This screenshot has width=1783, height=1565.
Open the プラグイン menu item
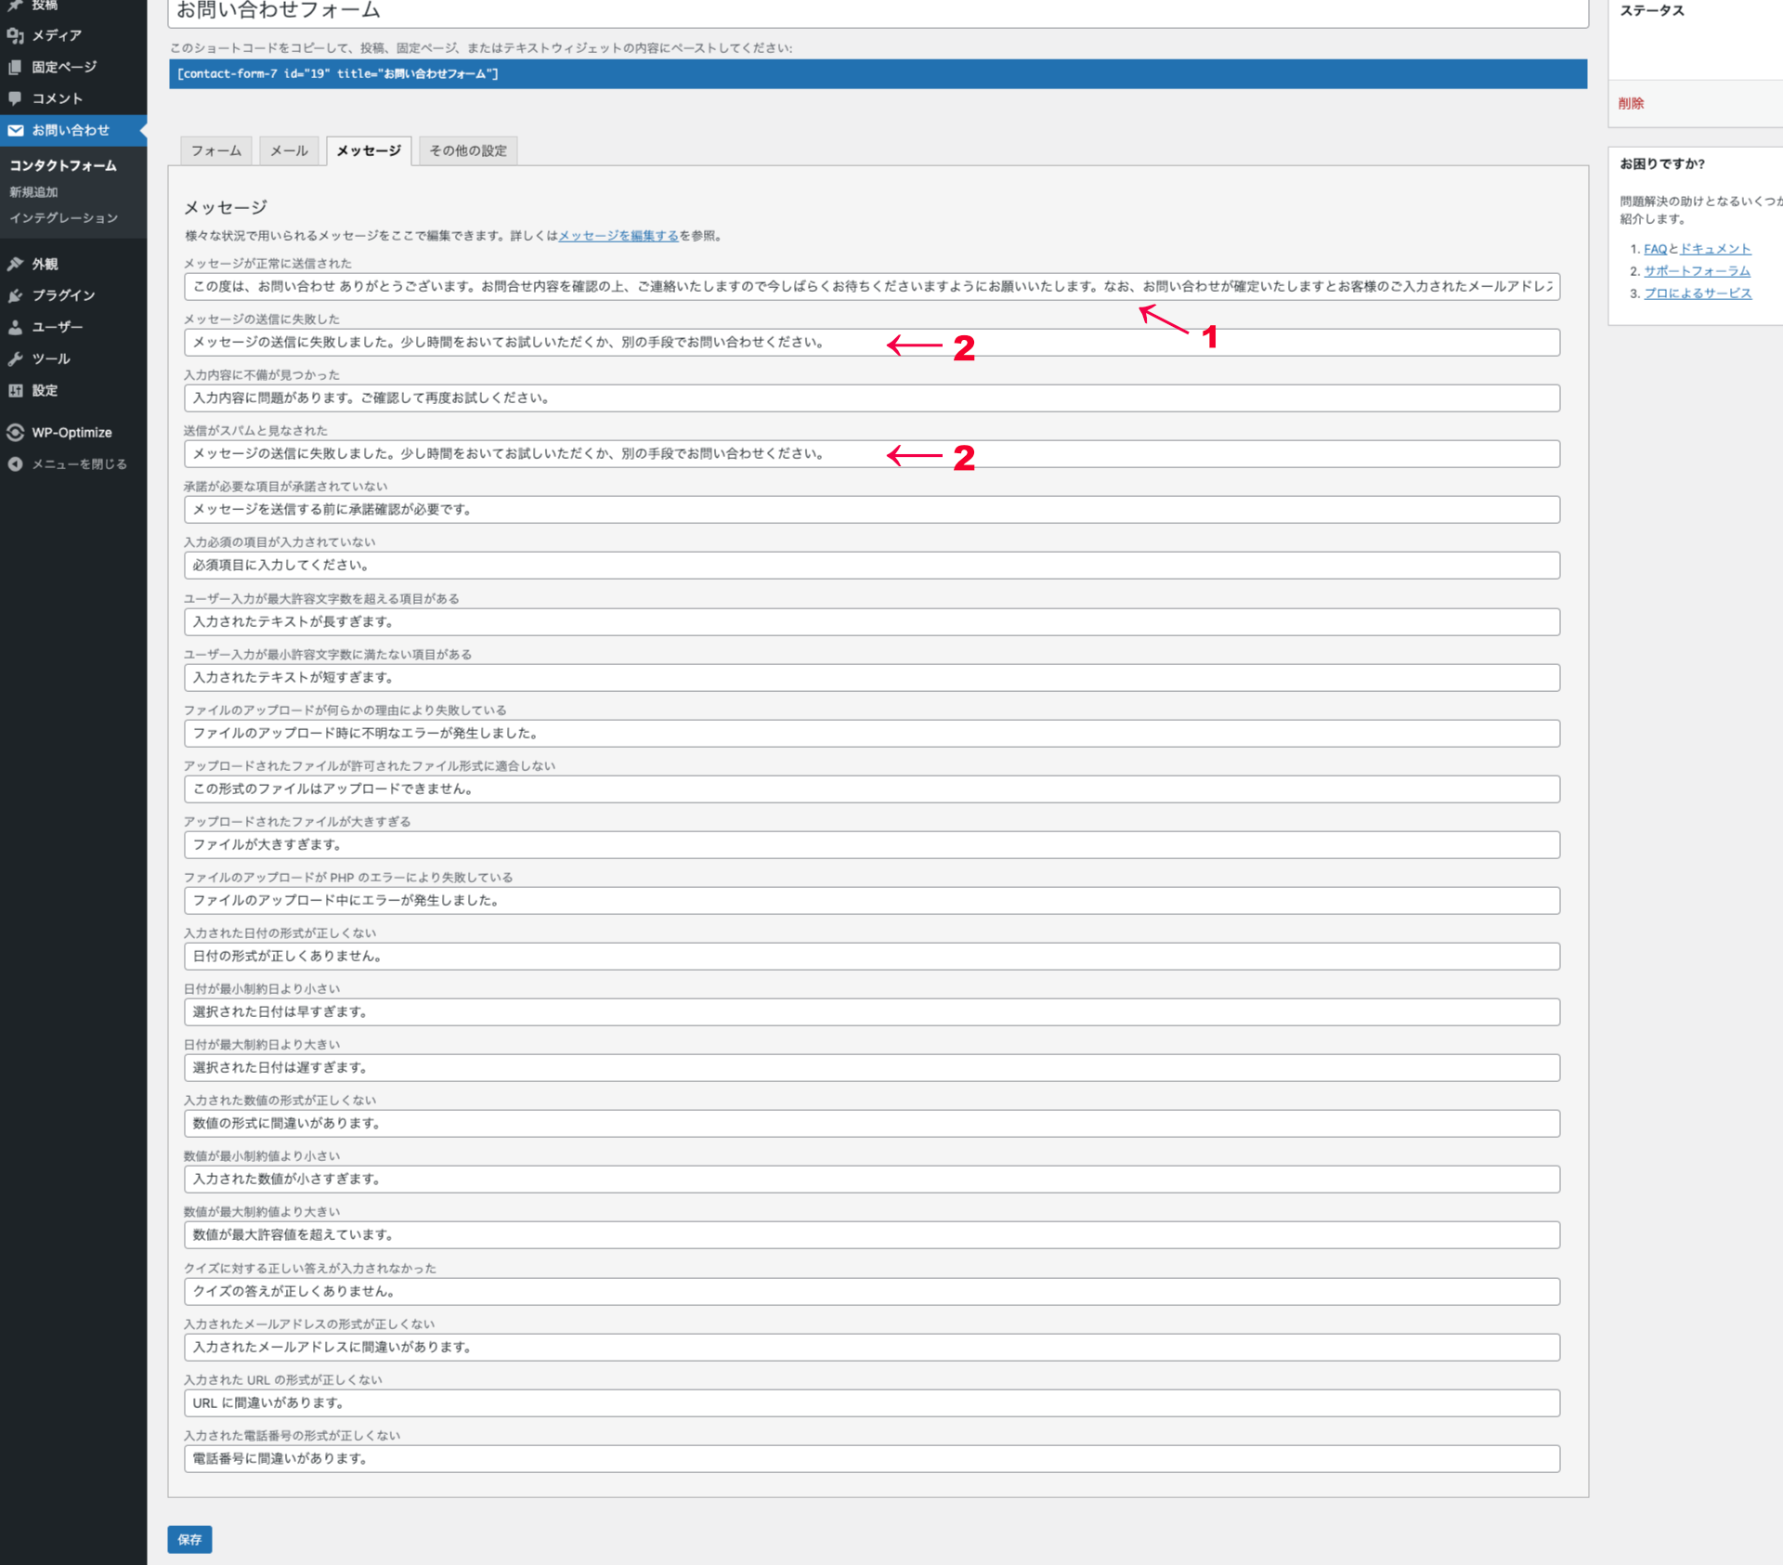[x=63, y=295]
